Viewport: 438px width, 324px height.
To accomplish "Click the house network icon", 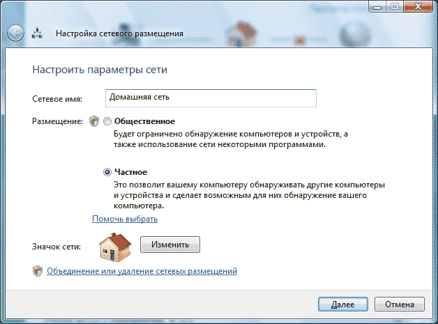I will (x=114, y=246).
